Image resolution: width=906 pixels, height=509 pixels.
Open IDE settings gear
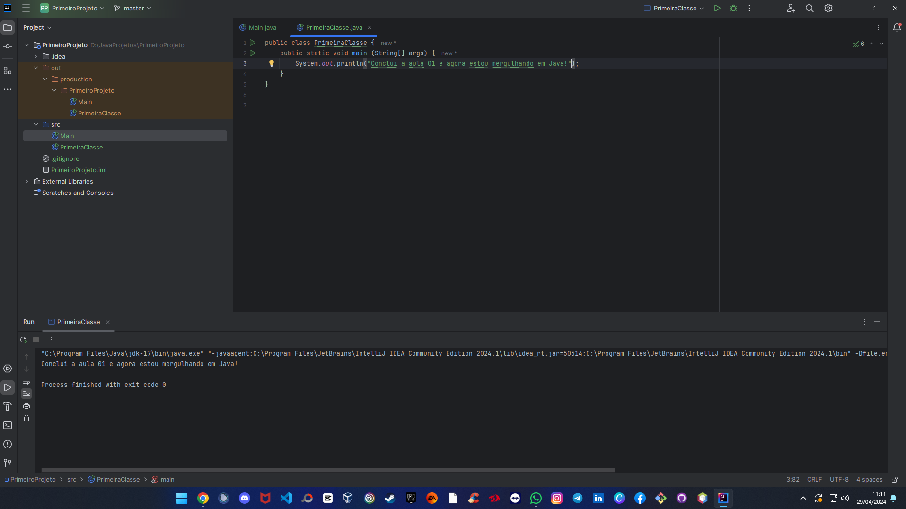[828, 8]
